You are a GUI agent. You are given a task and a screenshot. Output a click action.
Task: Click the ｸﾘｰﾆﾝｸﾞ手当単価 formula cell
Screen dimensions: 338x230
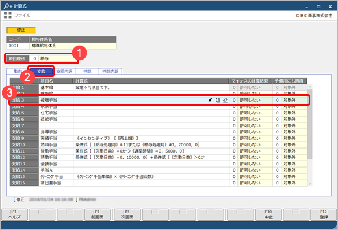pos(151,176)
